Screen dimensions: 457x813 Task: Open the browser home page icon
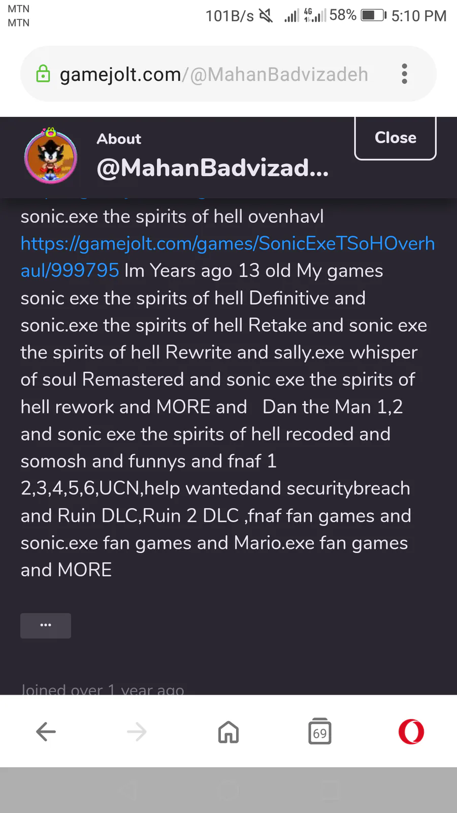point(228,732)
